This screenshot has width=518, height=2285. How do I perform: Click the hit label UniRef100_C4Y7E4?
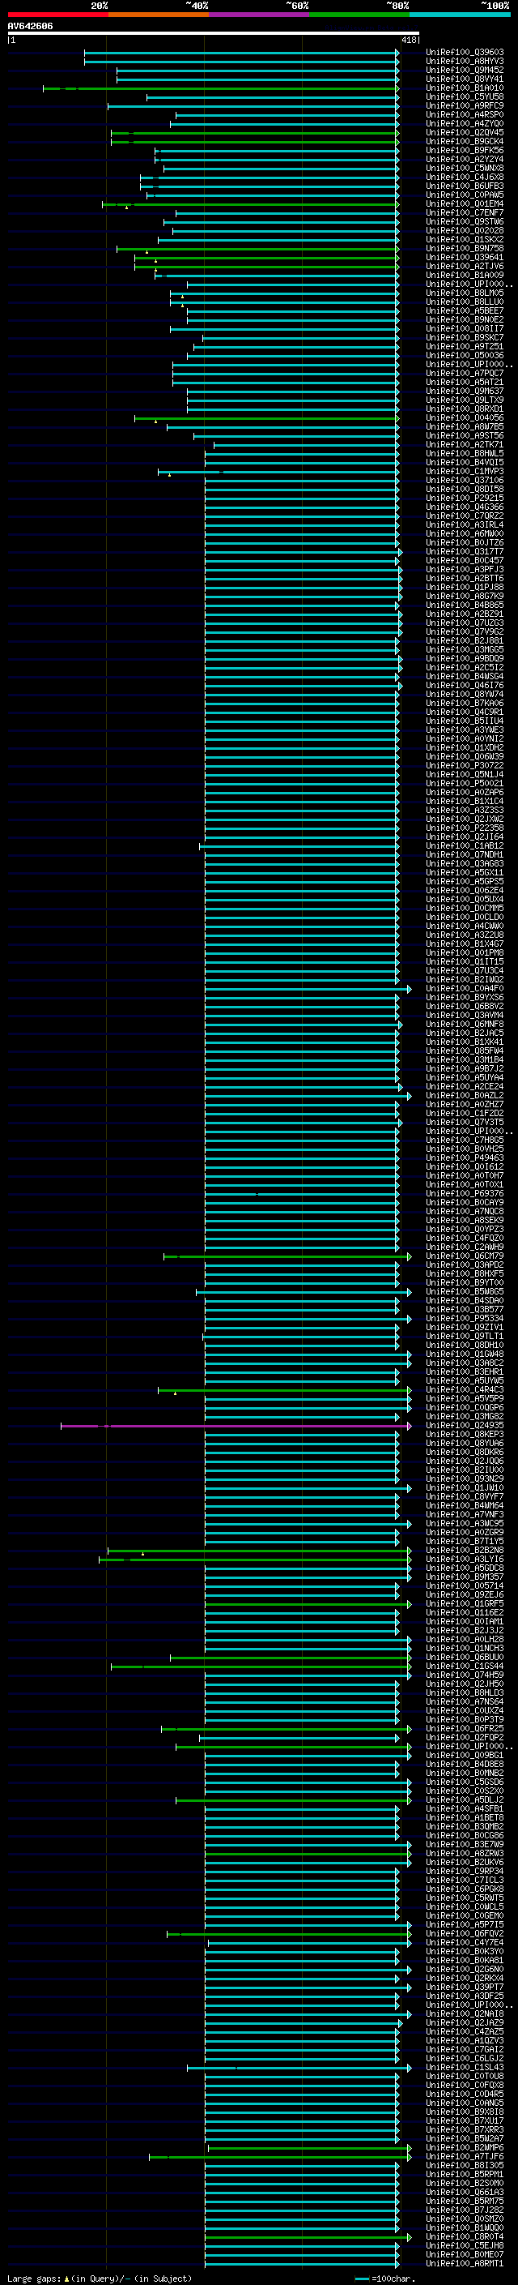[465, 1941]
